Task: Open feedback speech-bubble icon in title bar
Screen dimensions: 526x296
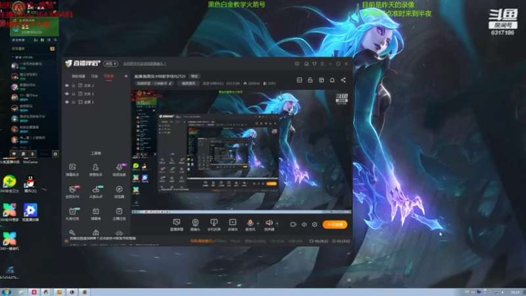Action: [297, 64]
